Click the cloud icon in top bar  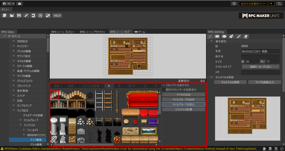(x=20, y=4)
